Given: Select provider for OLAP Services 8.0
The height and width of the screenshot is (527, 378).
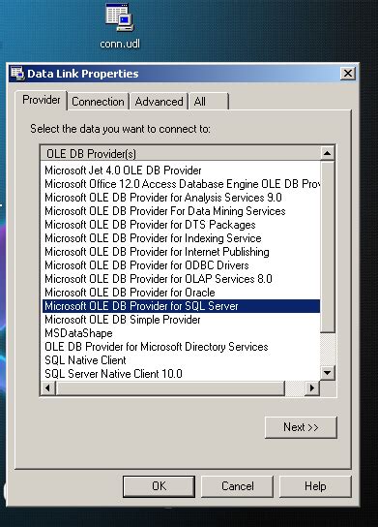Looking at the screenshot, I should [x=181, y=279].
